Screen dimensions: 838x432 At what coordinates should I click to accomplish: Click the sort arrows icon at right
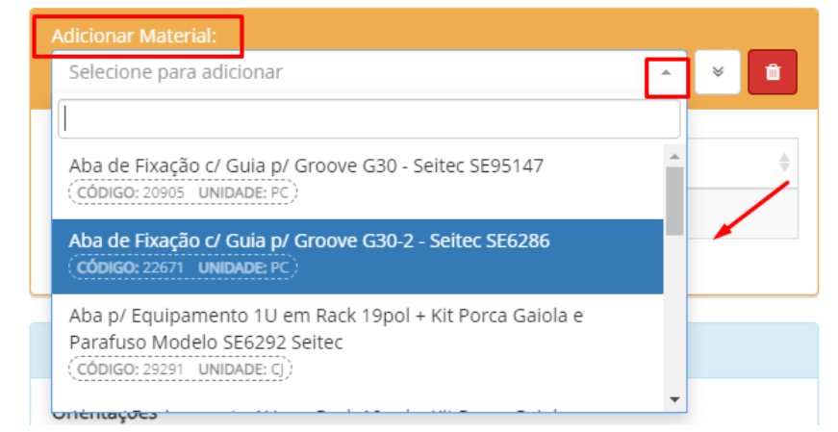[784, 162]
